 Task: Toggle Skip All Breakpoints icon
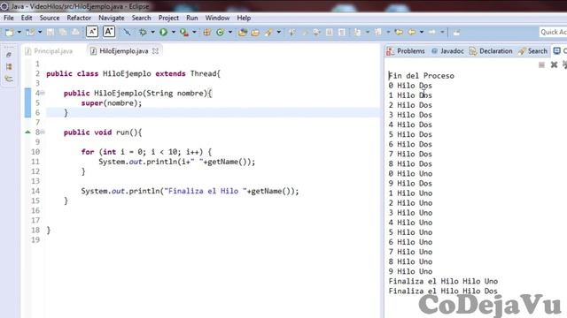click(x=127, y=33)
